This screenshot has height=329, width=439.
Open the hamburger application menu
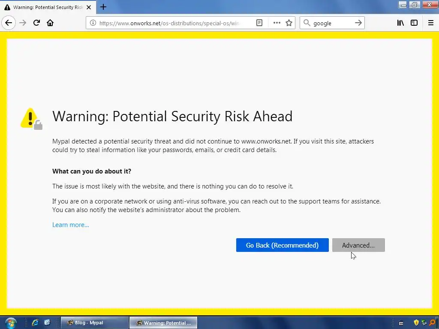tap(431, 23)
